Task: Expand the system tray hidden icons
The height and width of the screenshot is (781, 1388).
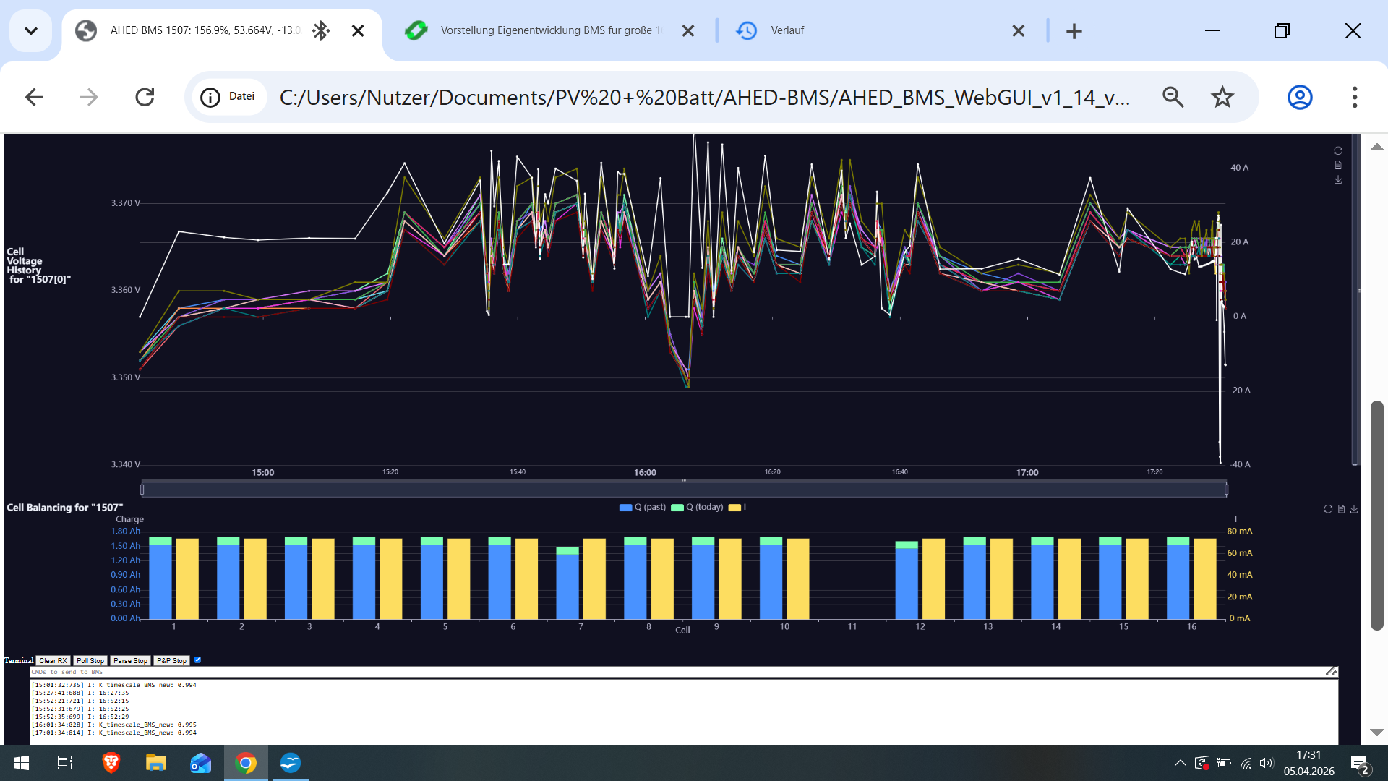Action: pos(1180,763)
